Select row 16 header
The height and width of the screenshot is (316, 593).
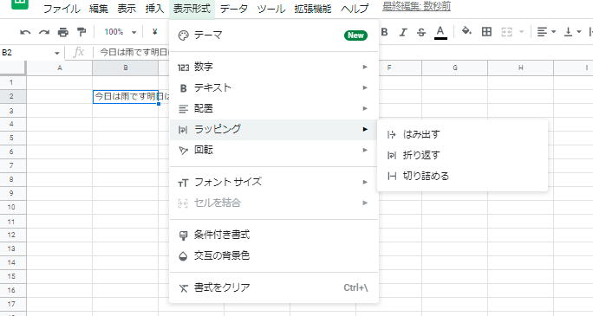point(13,290)
